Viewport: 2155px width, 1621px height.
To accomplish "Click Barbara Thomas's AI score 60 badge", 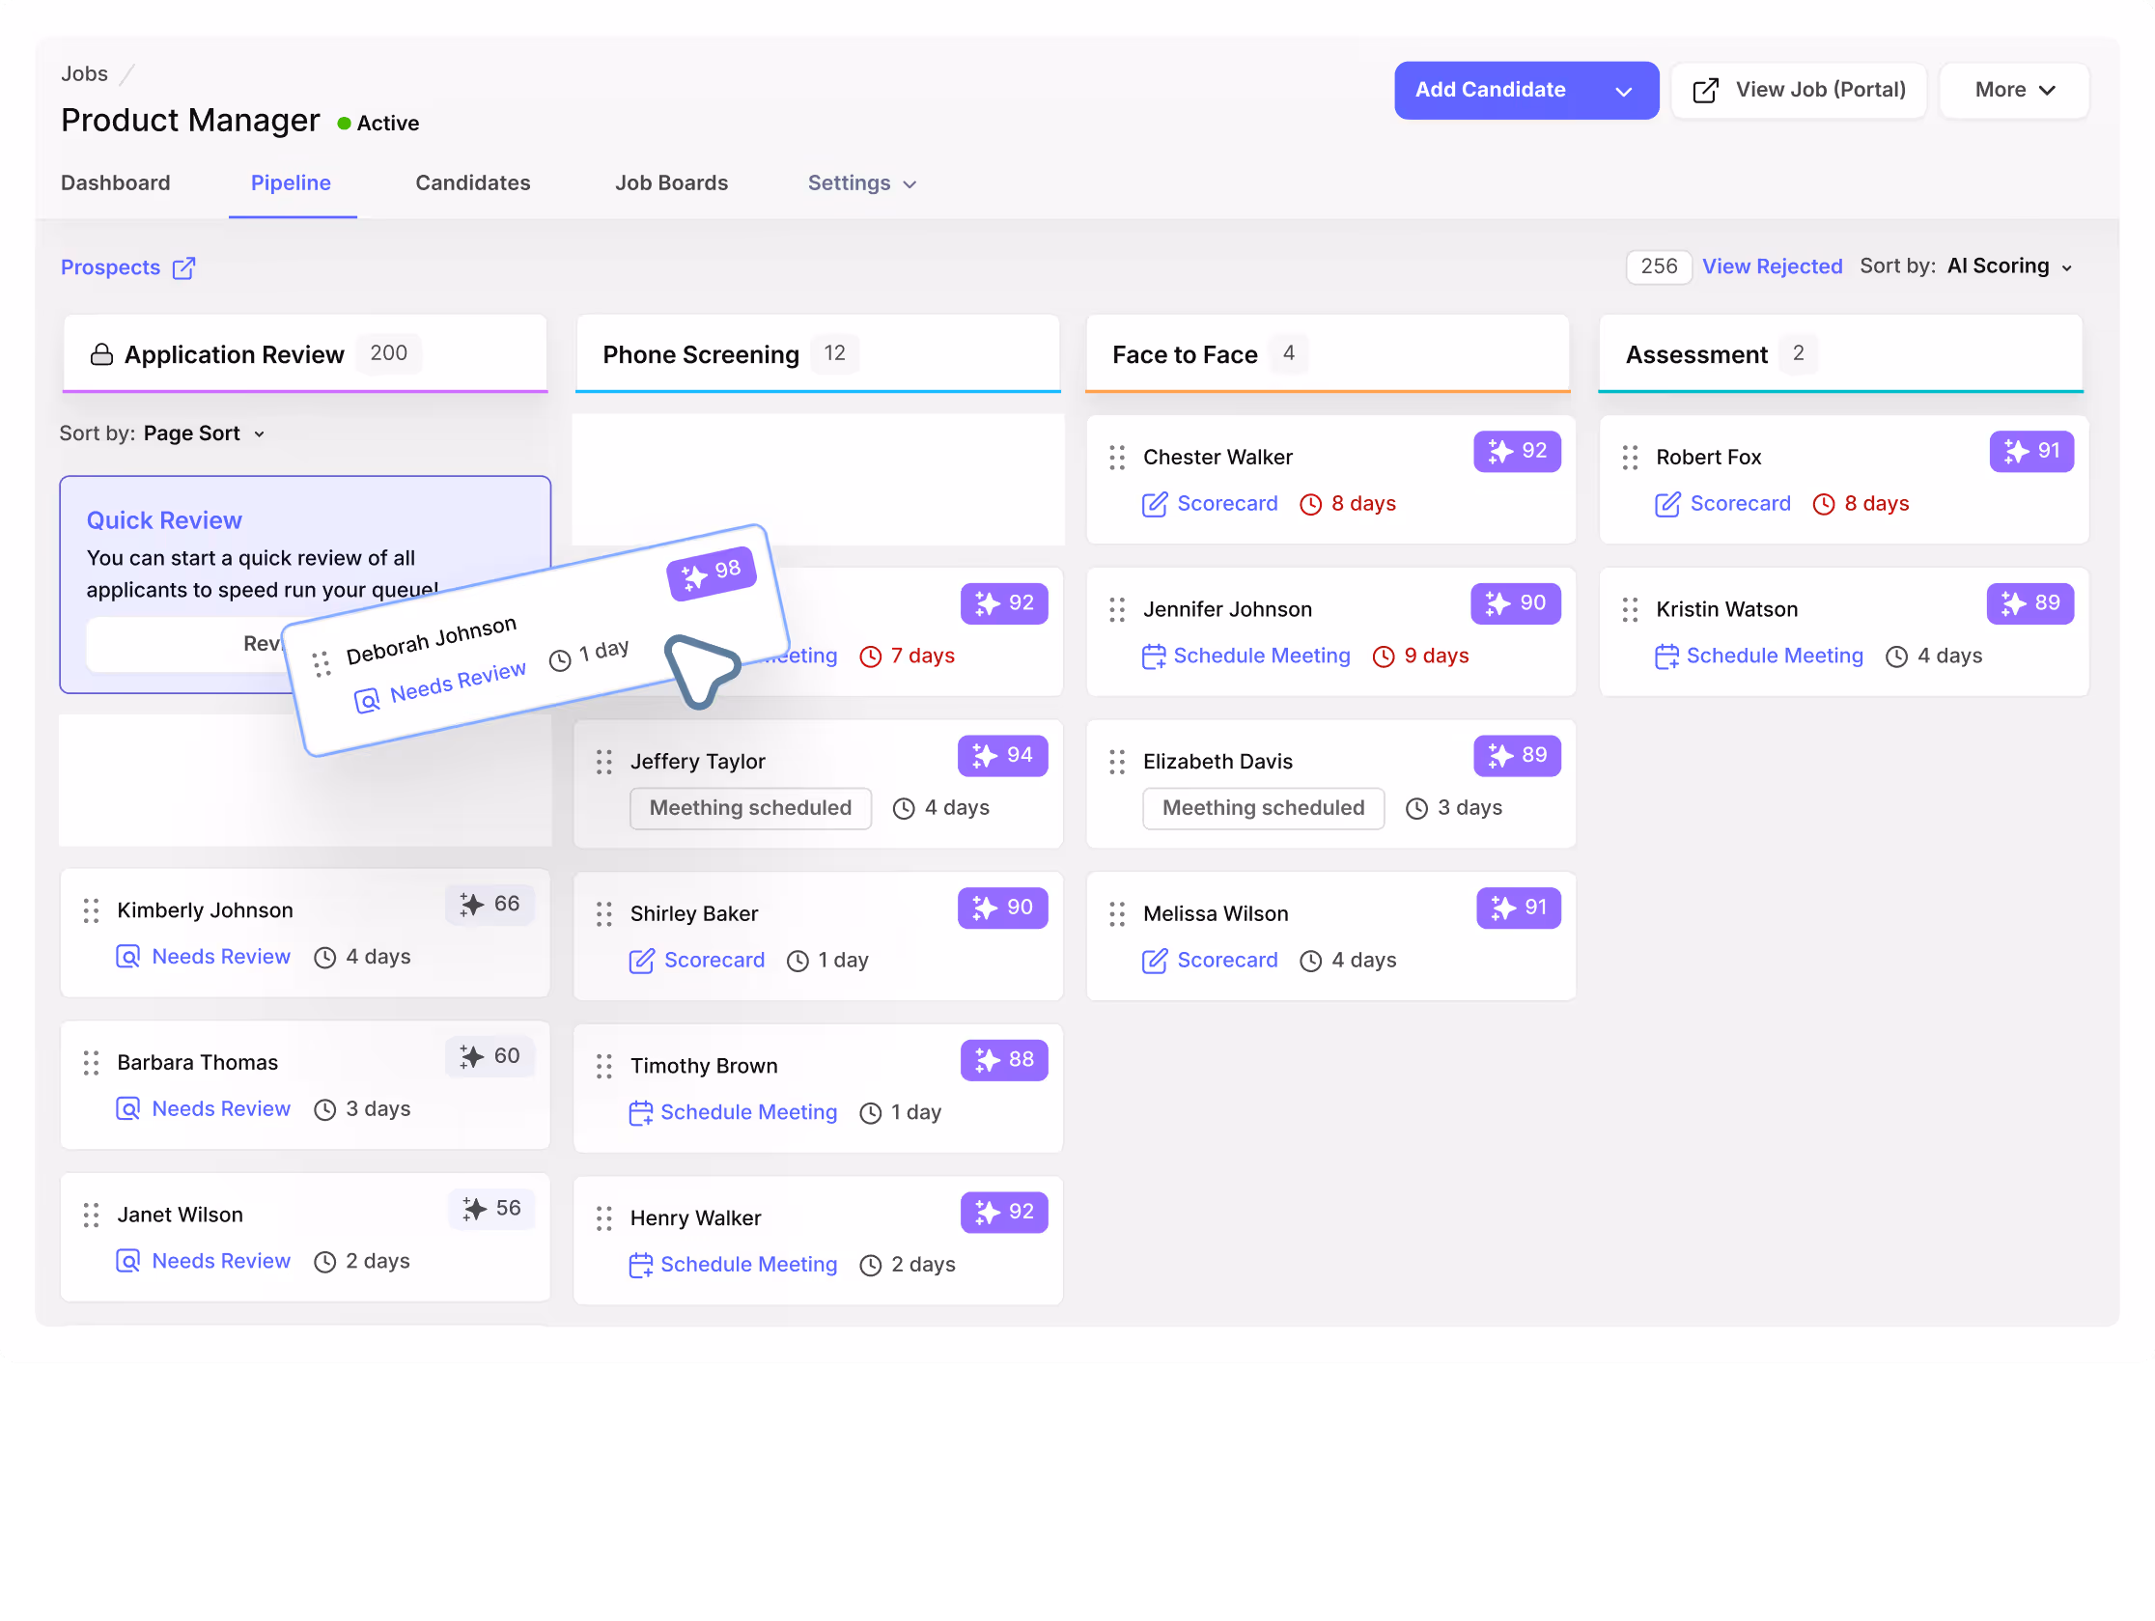I will (x=490, y=1056).
